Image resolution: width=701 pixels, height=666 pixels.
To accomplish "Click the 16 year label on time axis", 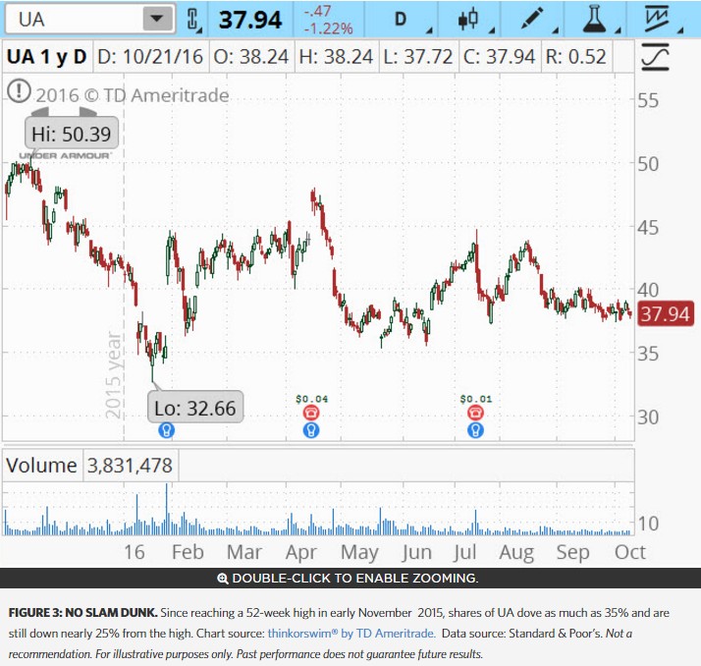I will click(135, 552).
